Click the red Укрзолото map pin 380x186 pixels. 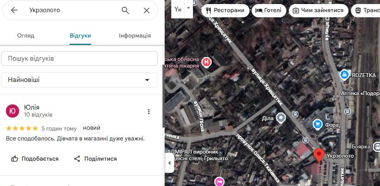coord(319,155)
